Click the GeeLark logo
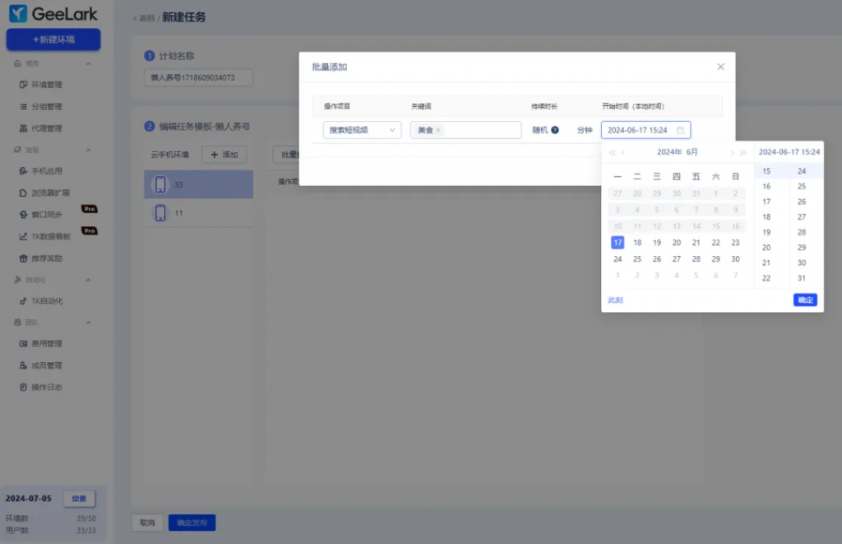This screenshot has width=842, height=544. tap(53, 14)
